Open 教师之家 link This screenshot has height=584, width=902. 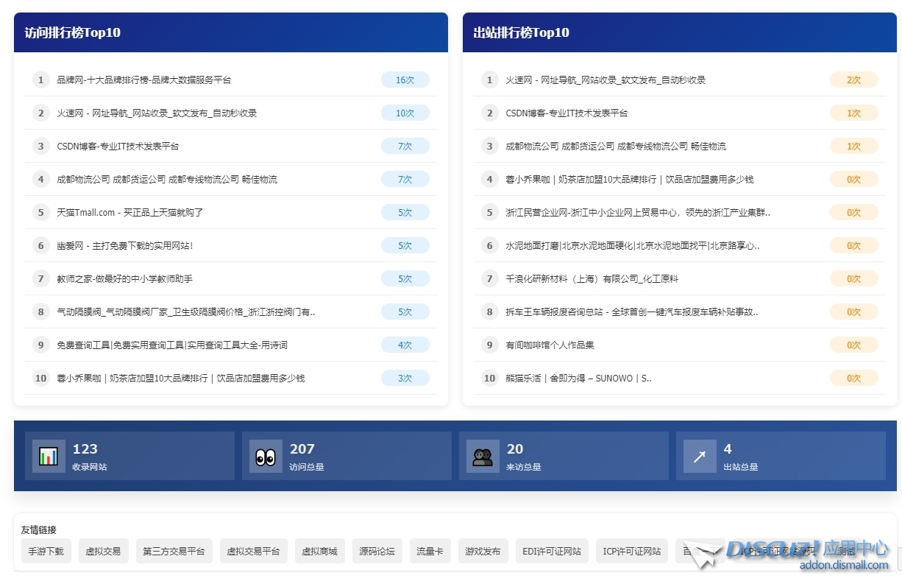tap(124, 278)
